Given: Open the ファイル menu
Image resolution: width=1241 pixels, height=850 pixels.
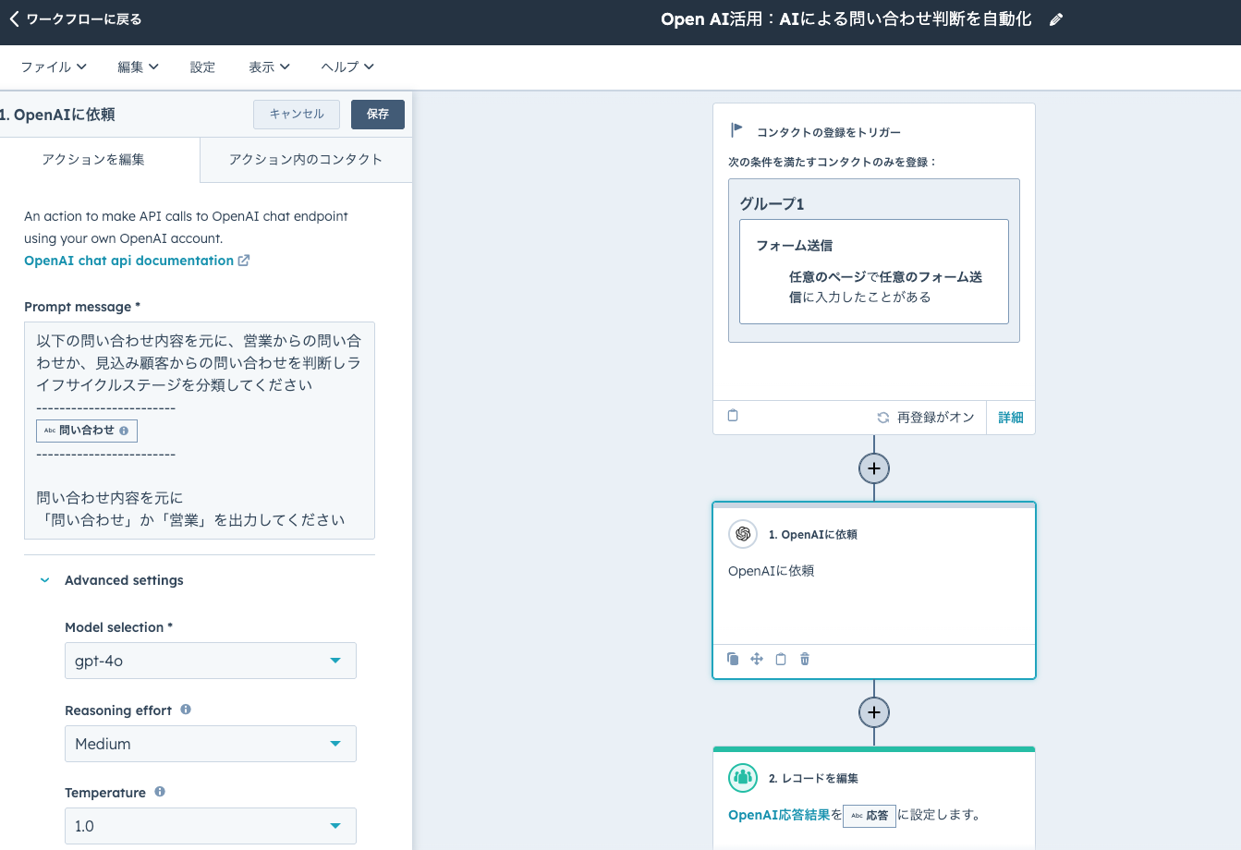Looking at the screenshot, I should 54,67.
